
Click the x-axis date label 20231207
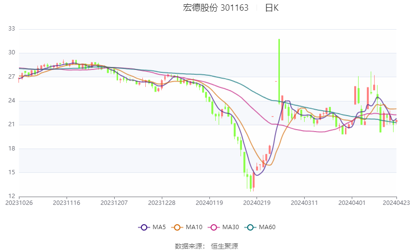click(x=114, y=203)
